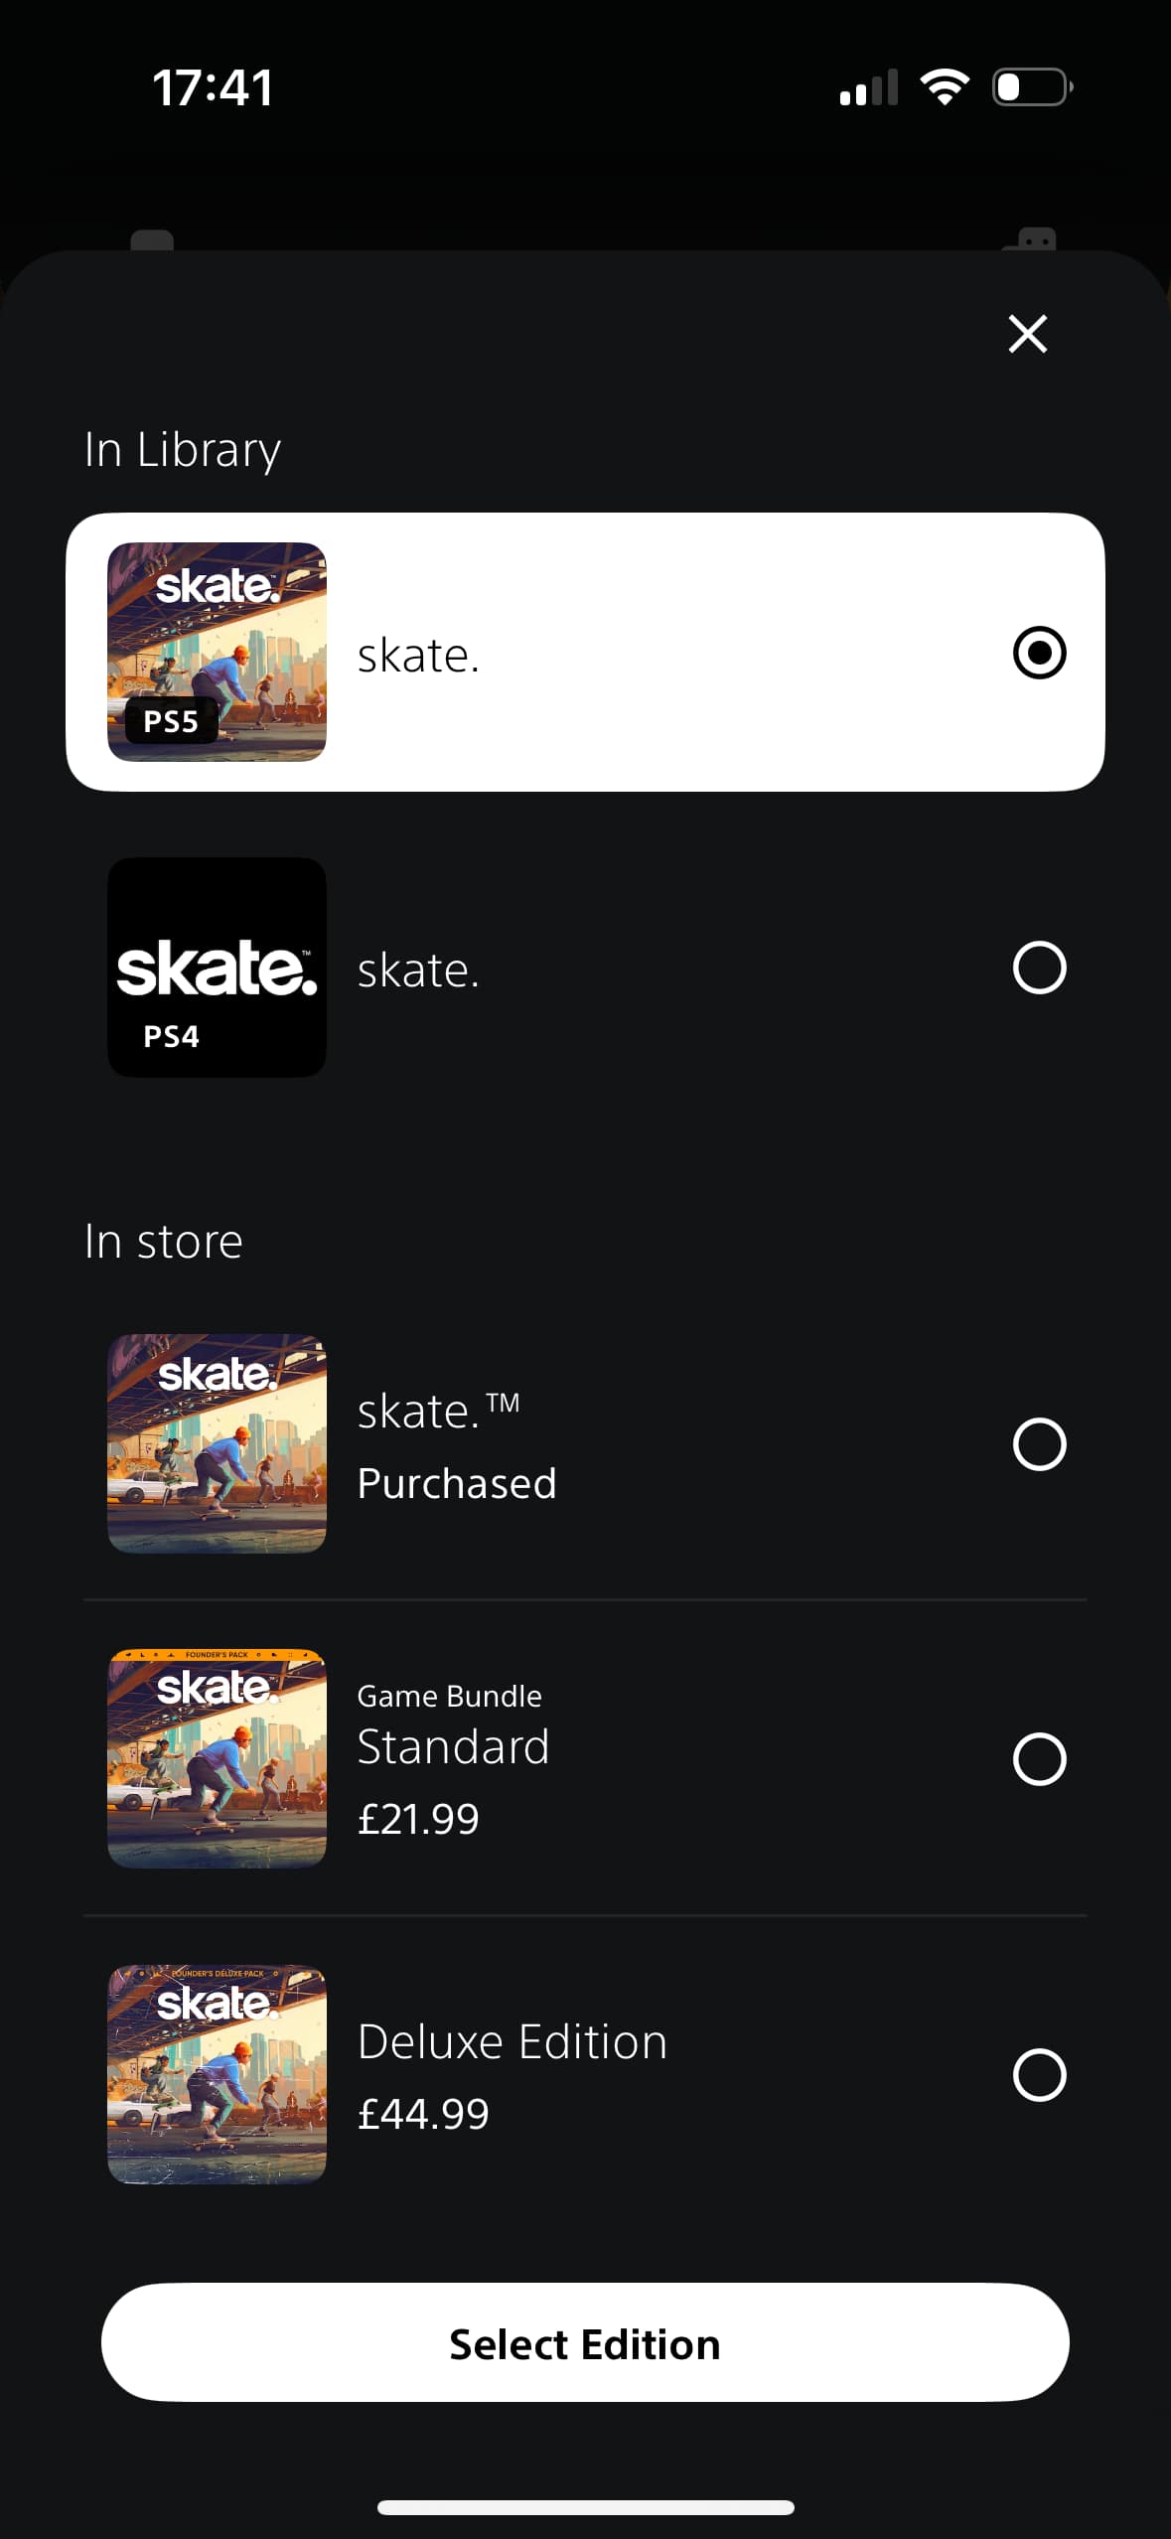Tap the Wi-Fi status icon
This screenshot has width=1171, height=2539.
945,87
